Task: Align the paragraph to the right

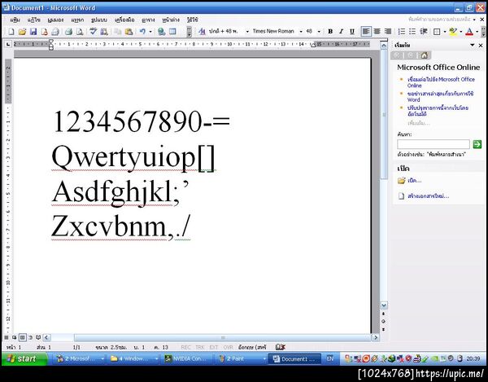Action: (388, 32)
